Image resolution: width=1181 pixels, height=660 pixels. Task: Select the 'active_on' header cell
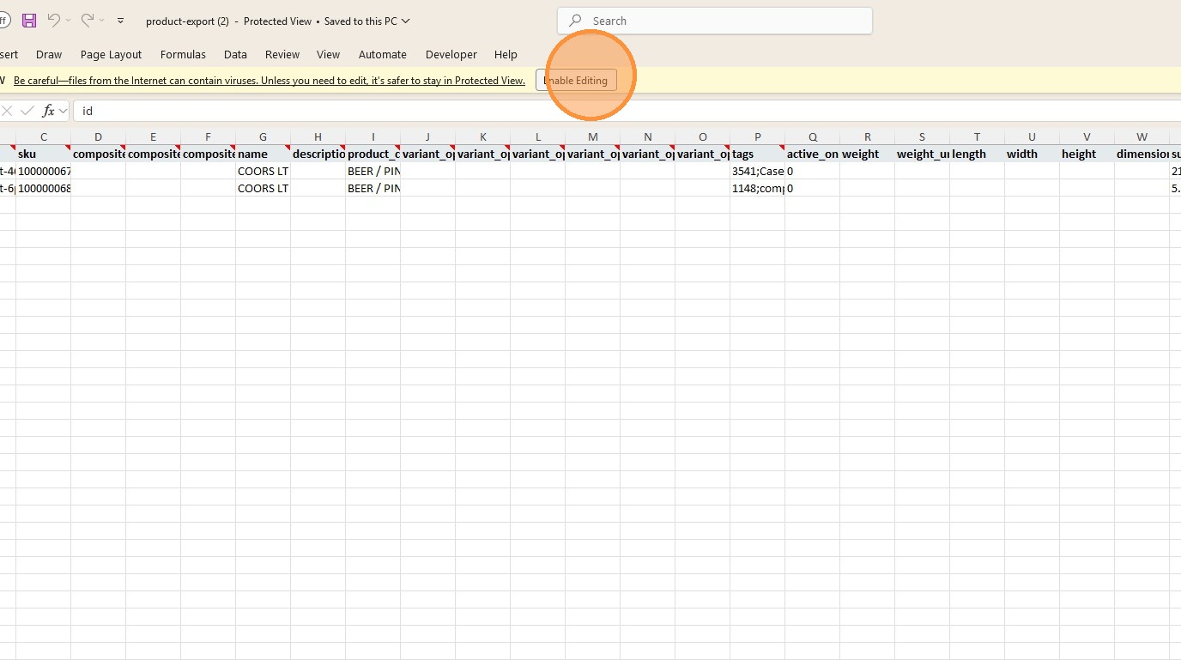[813, 154]
